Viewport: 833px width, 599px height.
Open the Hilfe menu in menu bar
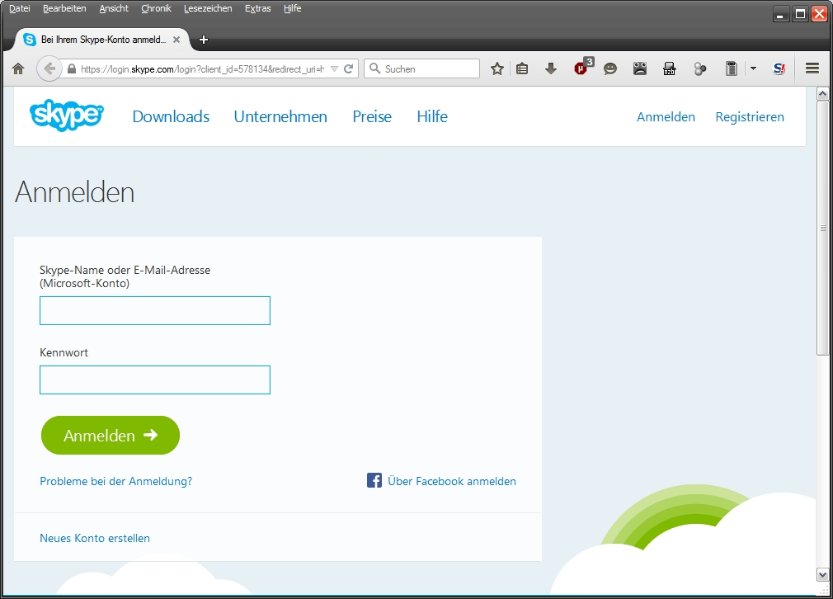[292, 8]
